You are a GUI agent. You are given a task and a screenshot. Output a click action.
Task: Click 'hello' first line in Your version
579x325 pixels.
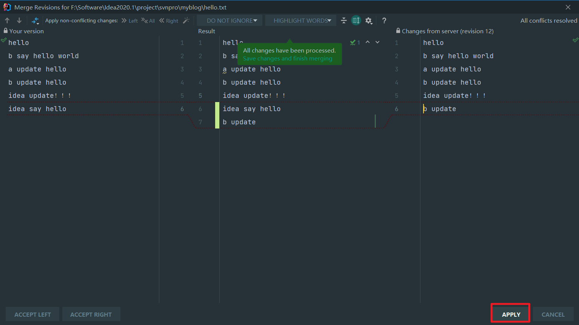coord(18,43)
